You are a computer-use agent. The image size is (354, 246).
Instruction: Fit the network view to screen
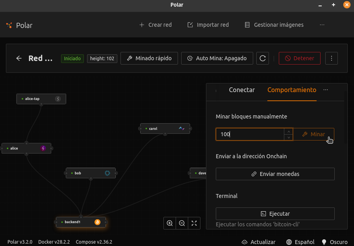tap(194, 223)
